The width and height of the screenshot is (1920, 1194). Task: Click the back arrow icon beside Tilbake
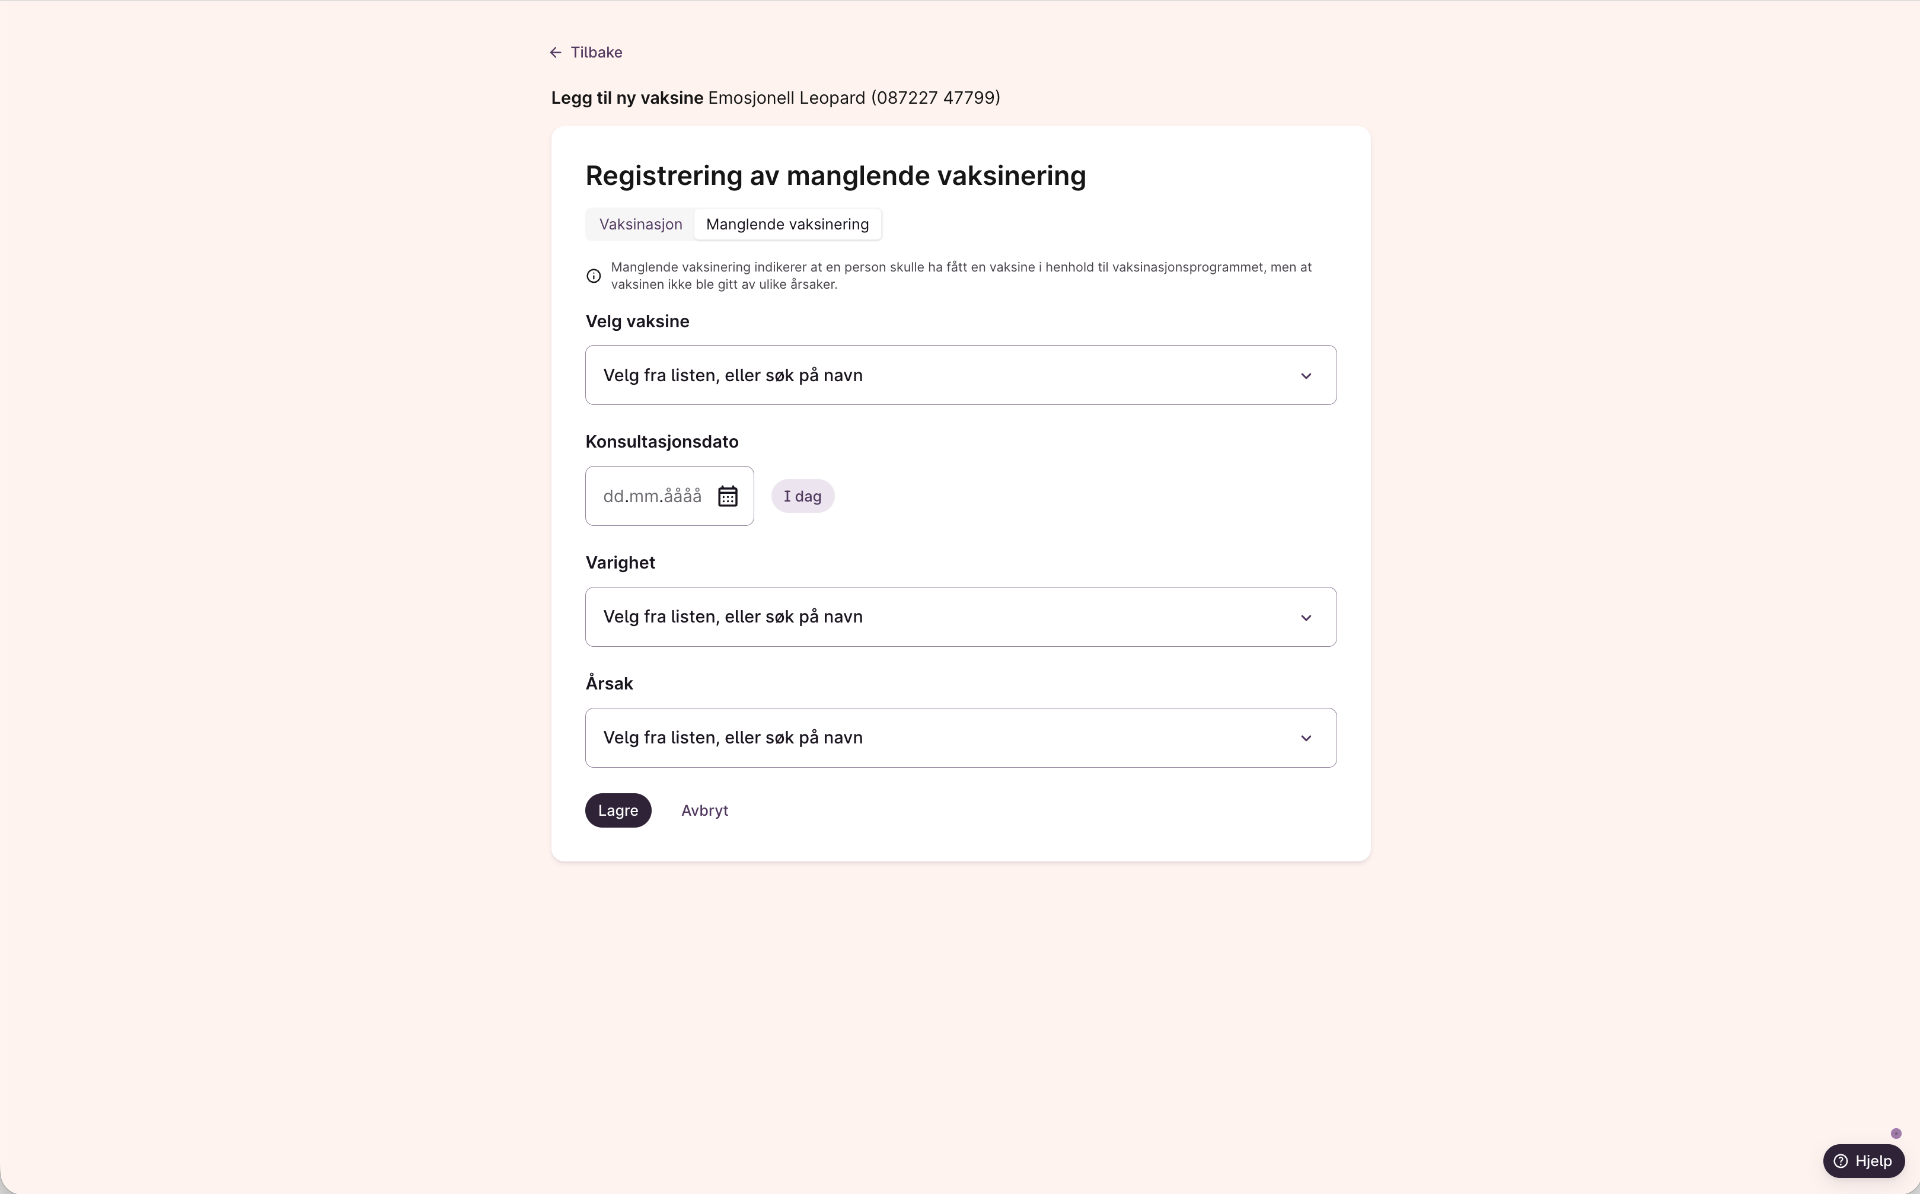[555, 53]
